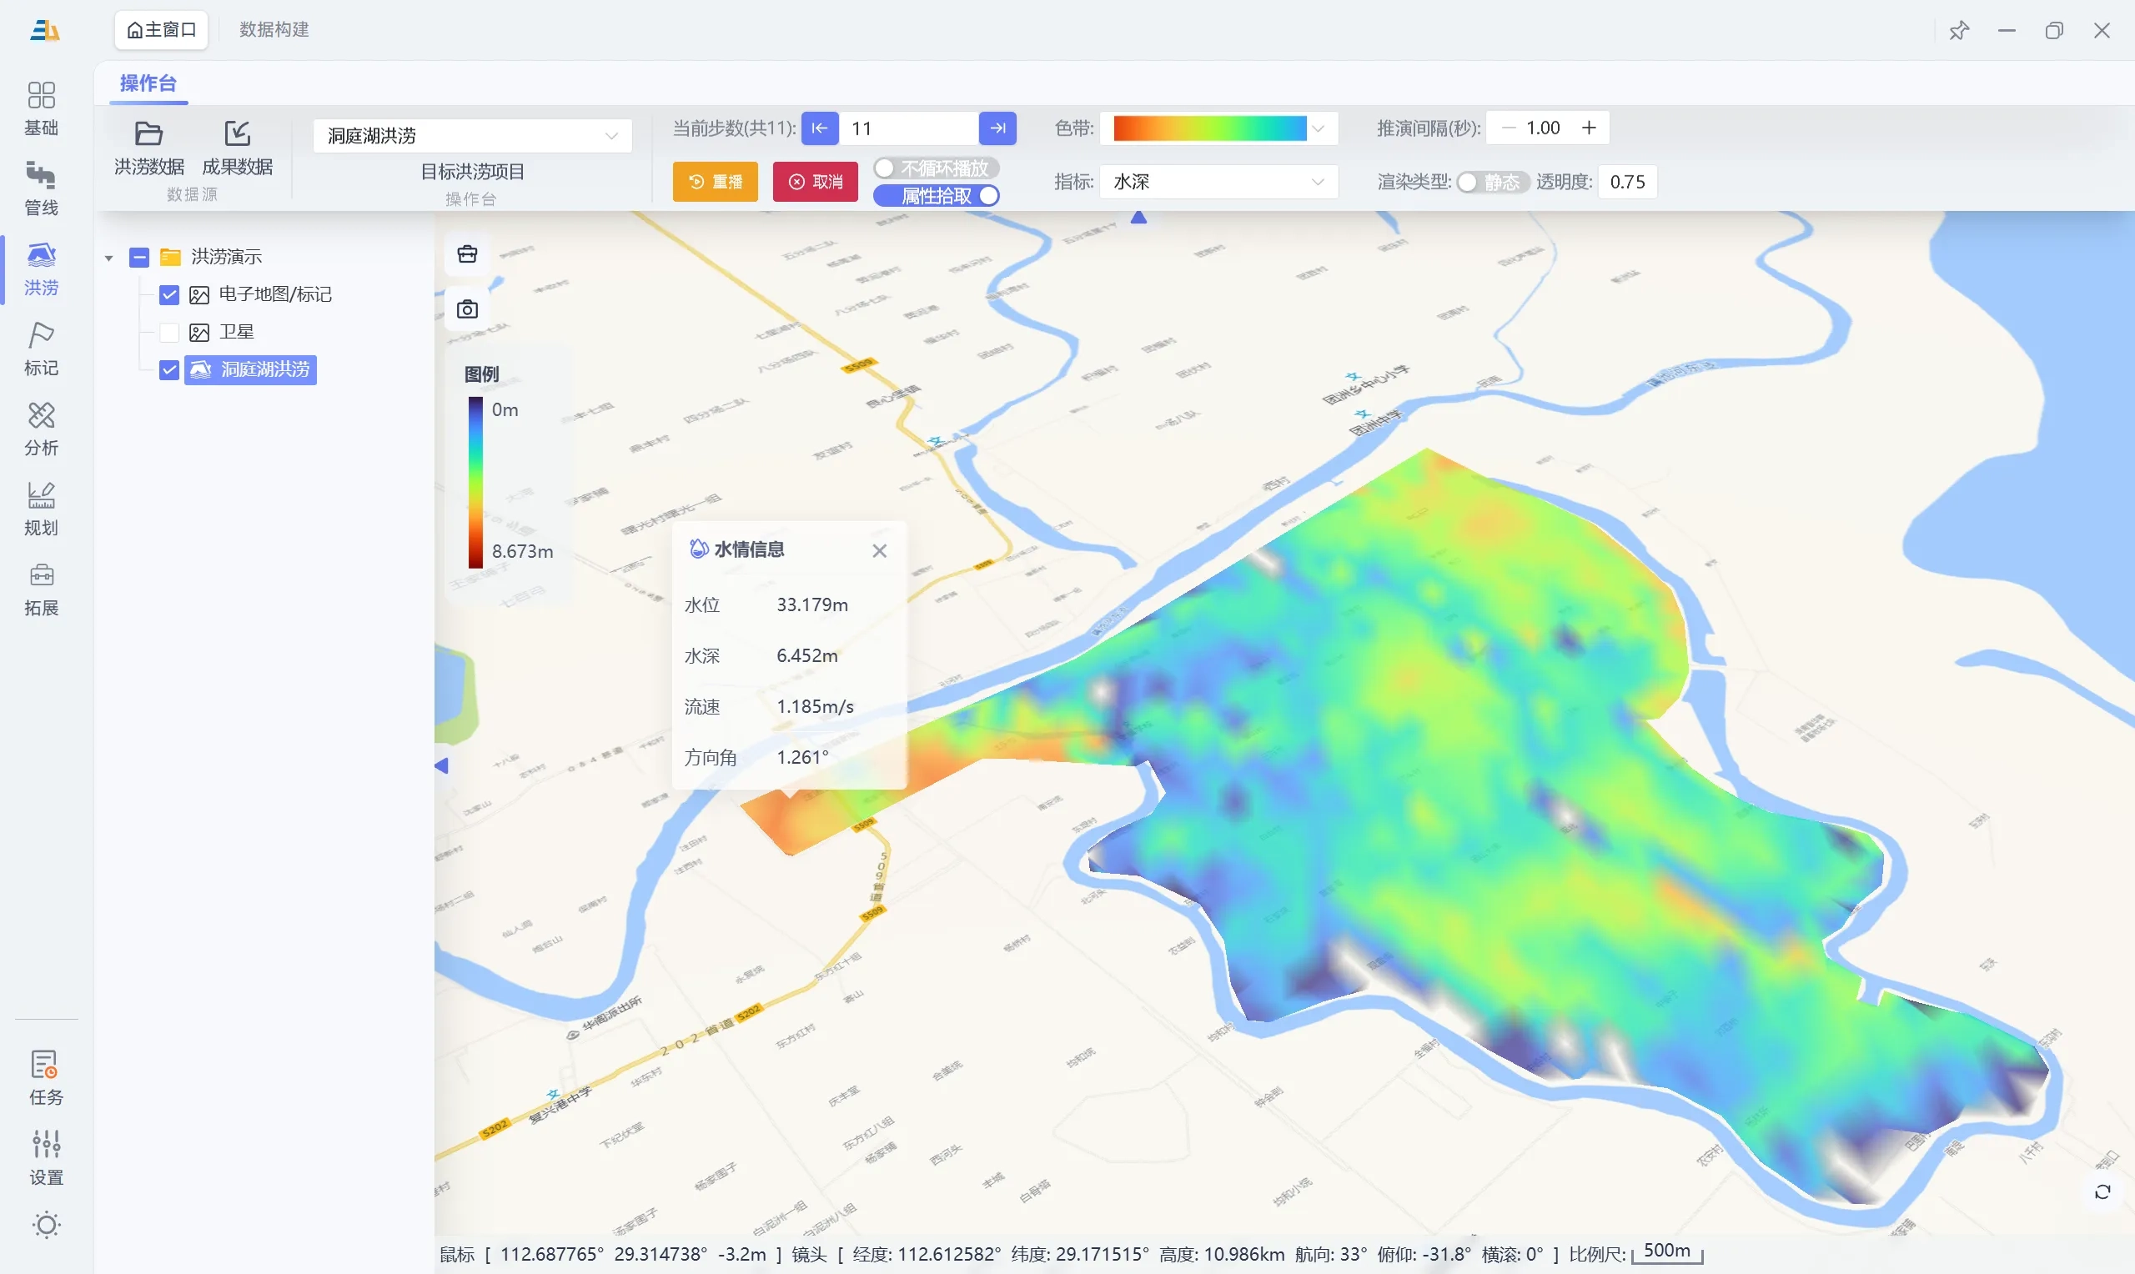Uncheck the 电子地图/标记 layer checkbox
2135x1274 pixels.
pyautogui.click(x=169, y=294)
